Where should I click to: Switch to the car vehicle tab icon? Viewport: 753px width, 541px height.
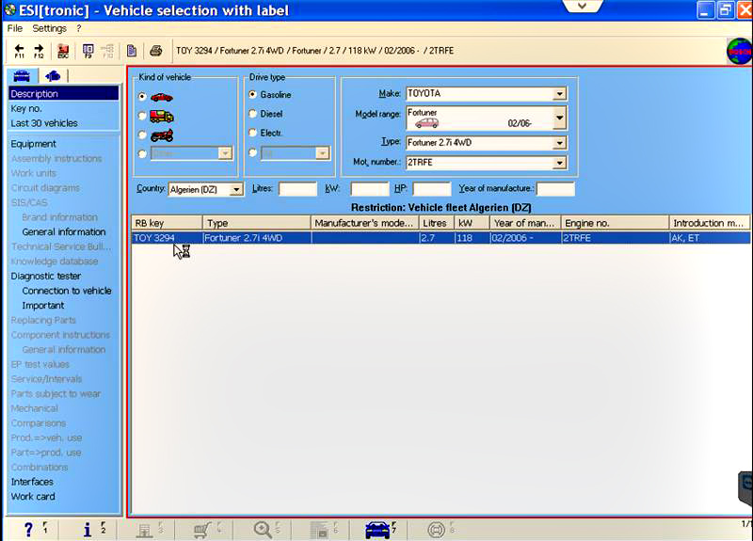pyautogui.click(x=22, y=76)
